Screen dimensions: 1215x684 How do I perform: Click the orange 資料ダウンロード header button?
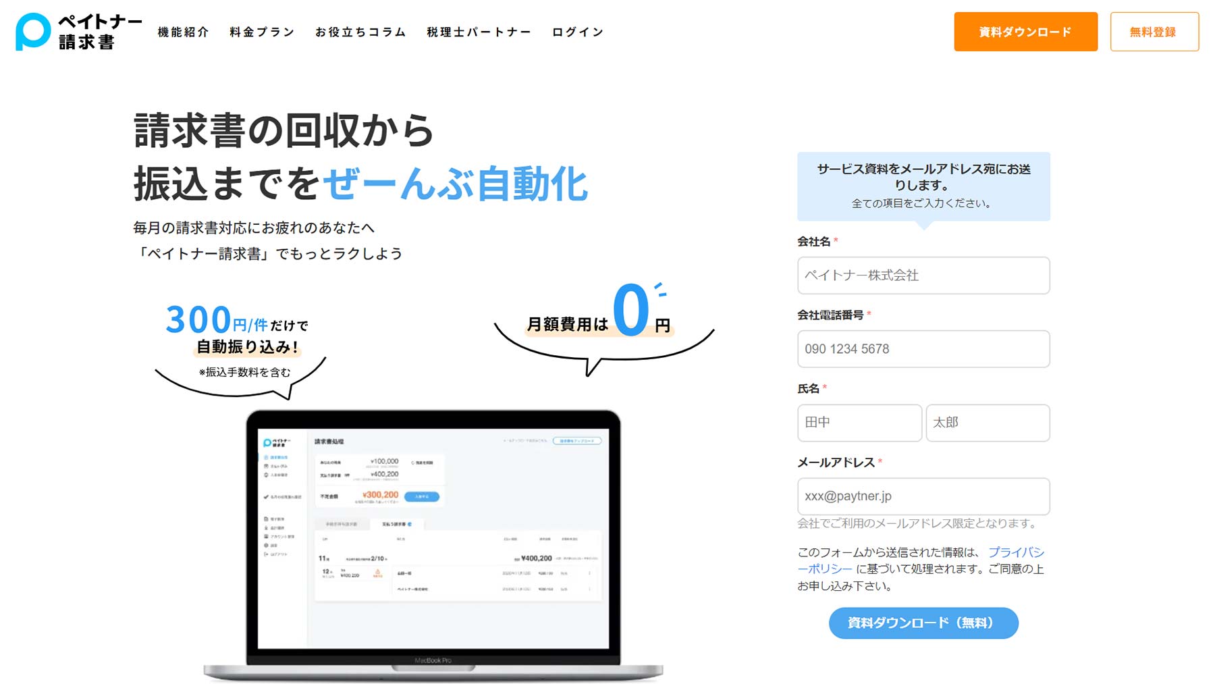(x=1025, y=32)
